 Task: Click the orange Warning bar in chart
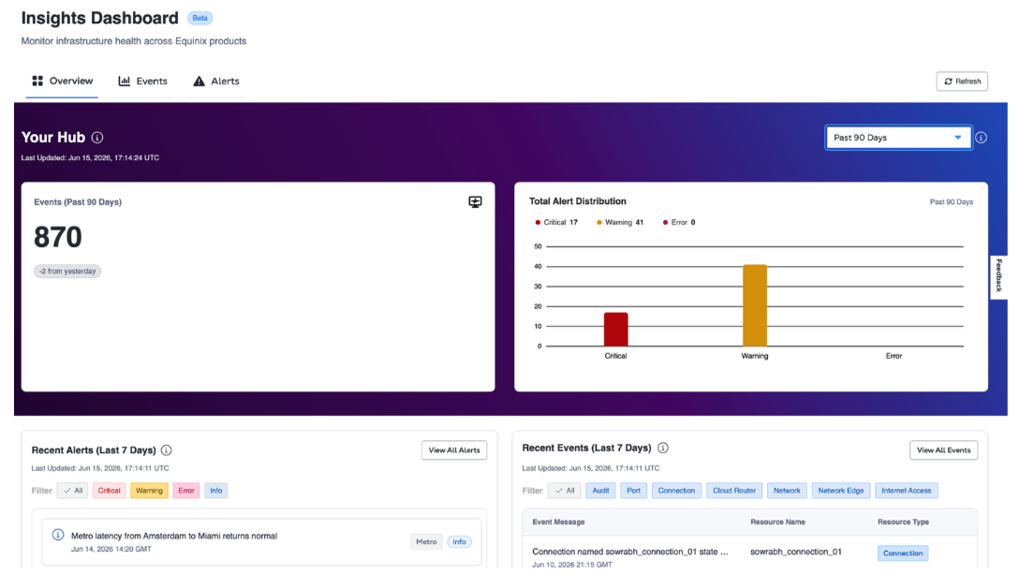pos(755,305)
